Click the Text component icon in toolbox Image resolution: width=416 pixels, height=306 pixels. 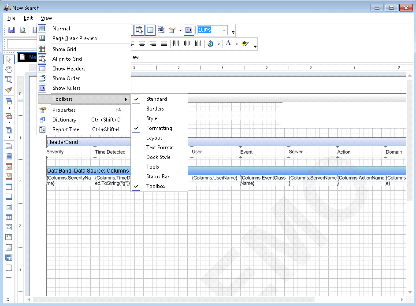click(8, 237)
